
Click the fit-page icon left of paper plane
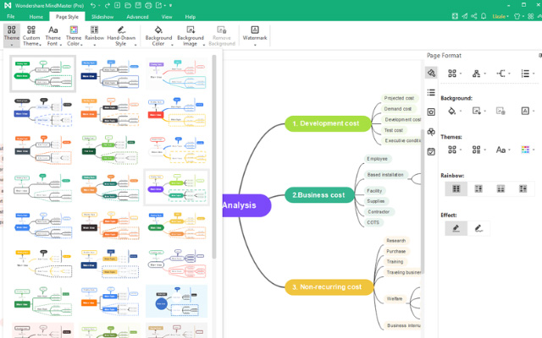pyautogui.click(x=455, y=16)
